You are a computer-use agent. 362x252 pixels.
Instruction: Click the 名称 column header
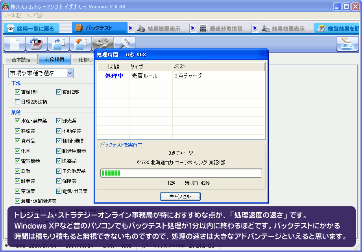(218, 67)
